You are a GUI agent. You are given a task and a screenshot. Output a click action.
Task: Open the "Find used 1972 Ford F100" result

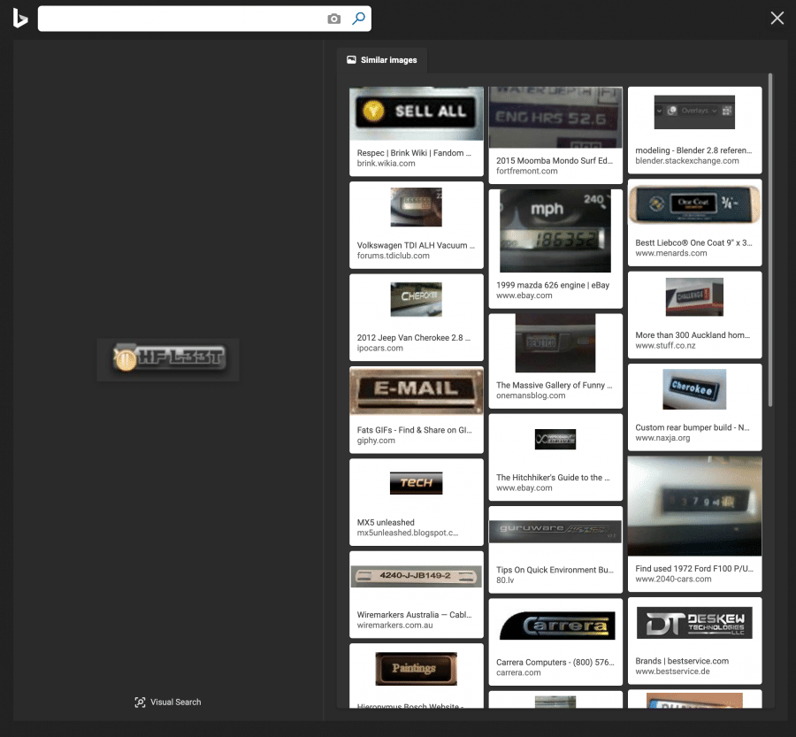[693, 568]
